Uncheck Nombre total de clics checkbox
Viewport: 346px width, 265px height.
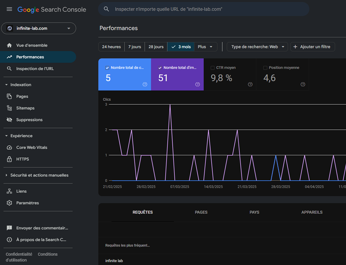[x=107, y=68]
